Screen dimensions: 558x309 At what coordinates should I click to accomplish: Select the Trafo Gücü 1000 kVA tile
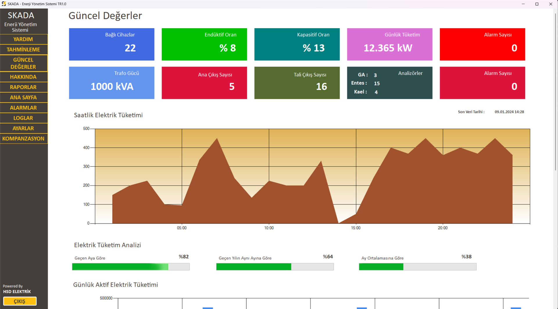click(112, 83)
